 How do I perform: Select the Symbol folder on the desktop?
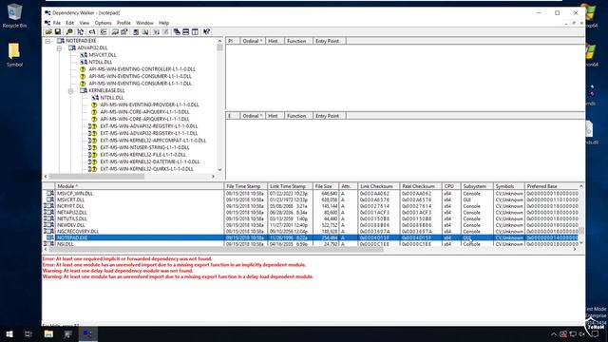point(14,55)
